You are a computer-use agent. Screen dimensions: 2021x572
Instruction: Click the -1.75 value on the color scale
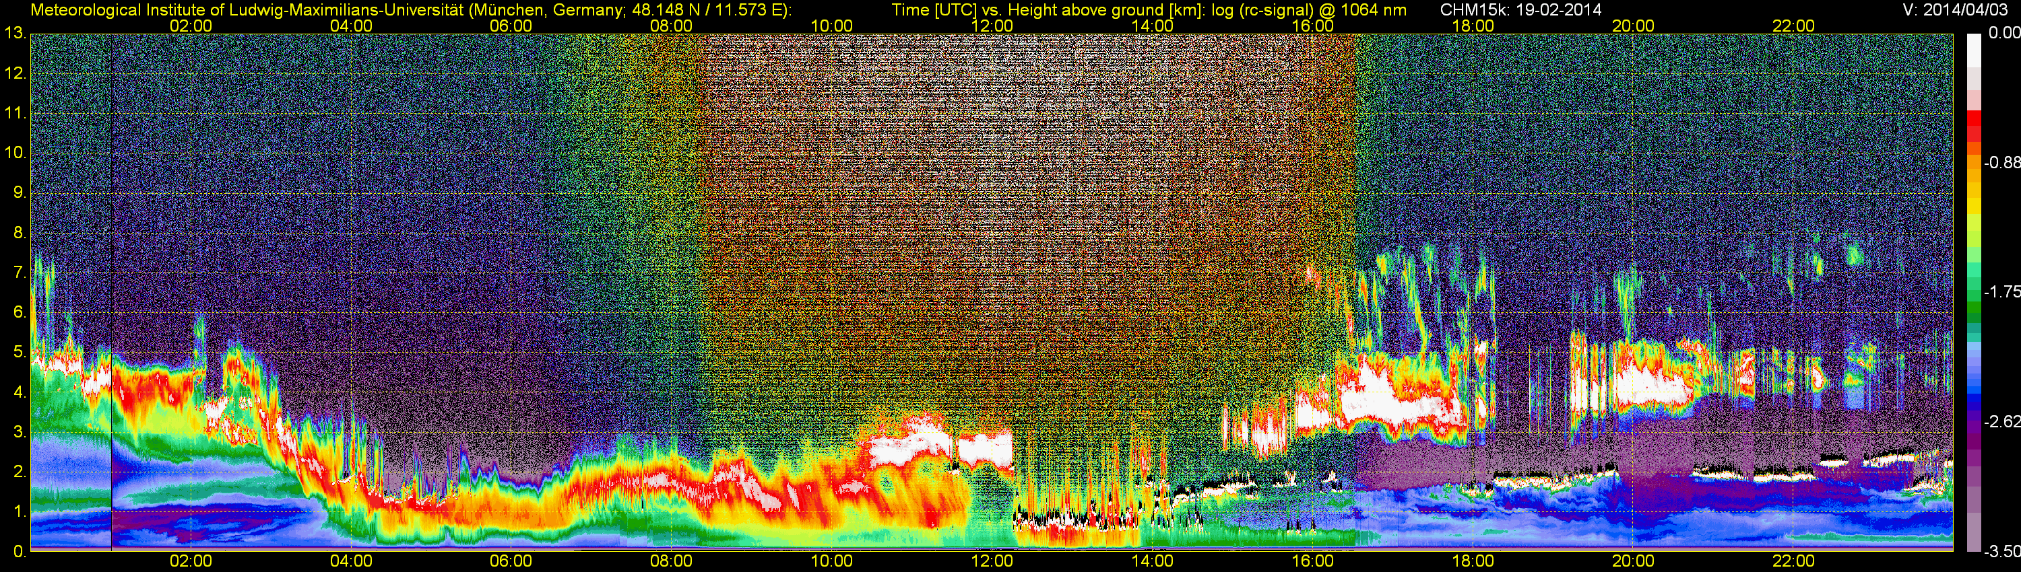tap(2001, 291)
